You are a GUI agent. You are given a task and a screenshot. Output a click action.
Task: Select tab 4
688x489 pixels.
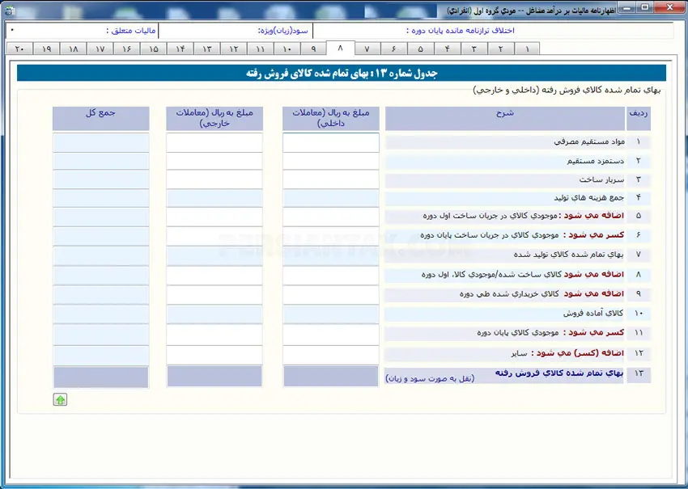point(447,48)
